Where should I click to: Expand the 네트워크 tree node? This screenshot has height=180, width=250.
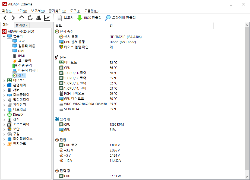[x=4, y=110]
